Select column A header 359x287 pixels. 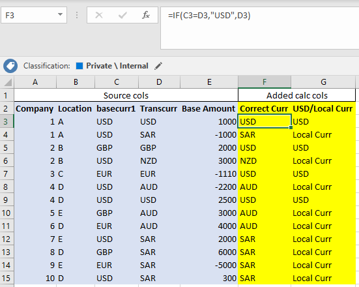point(35,82)
